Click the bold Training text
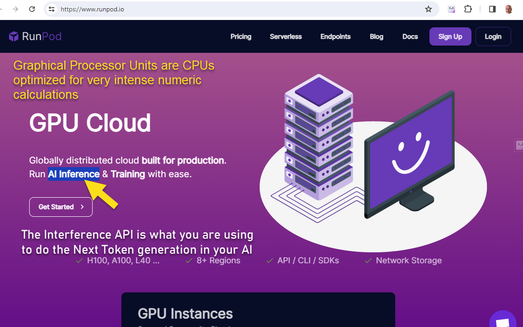 click(128, 174)
